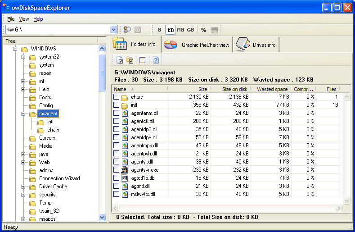Click the agentsr.dll file icon
This screenshot has height=232, width=355.
pyautogui.click(x=125, y=162)
